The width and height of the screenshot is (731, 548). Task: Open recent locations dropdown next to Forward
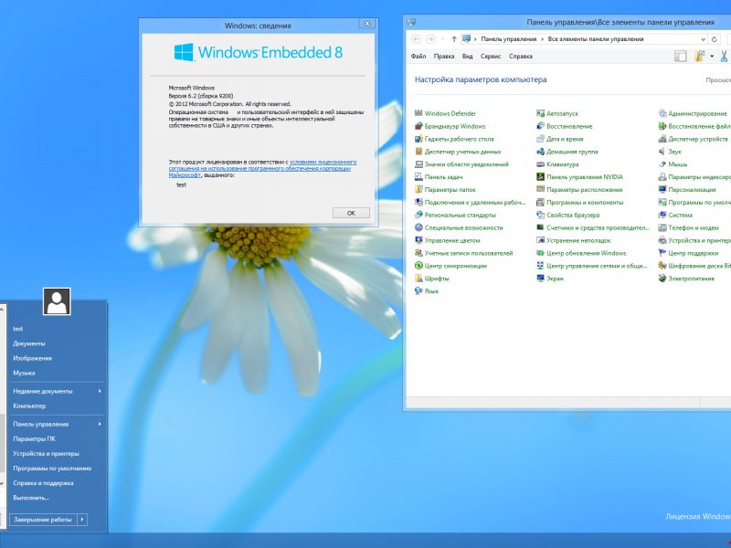point(442,39)
